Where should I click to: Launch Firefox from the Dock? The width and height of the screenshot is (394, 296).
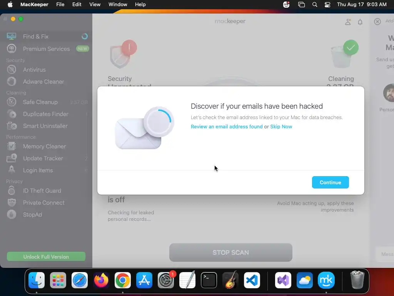click(x=101, y=280)
